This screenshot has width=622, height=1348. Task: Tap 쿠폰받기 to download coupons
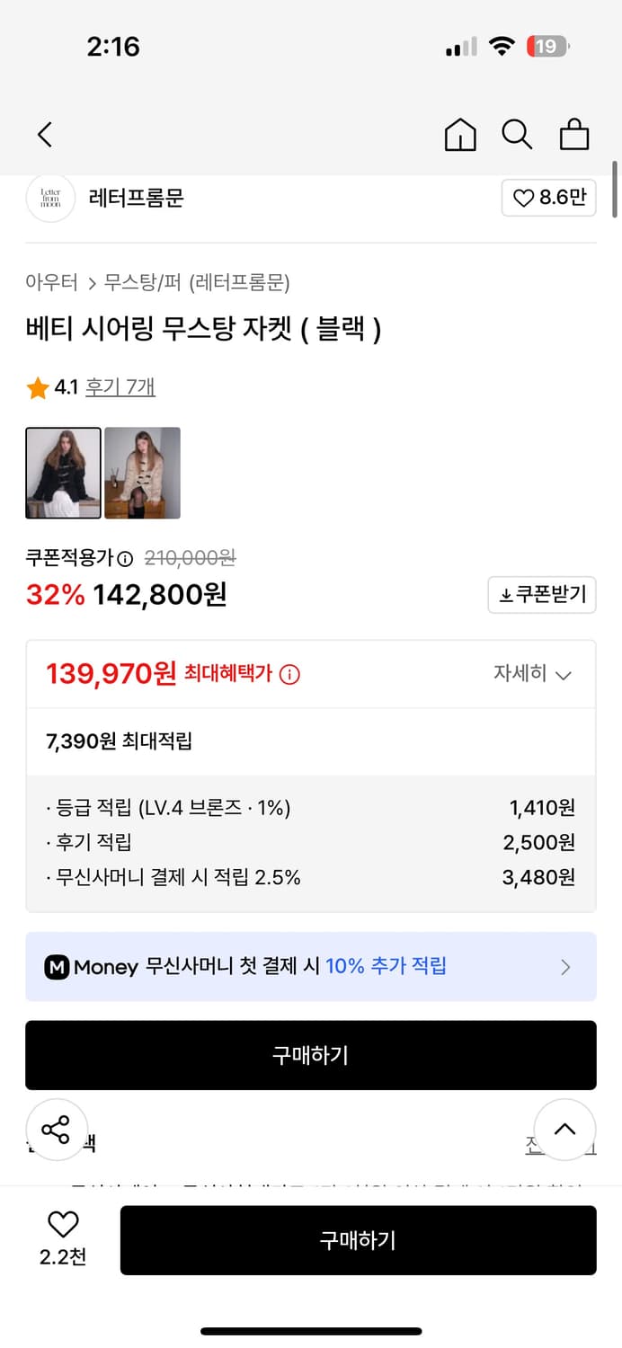[x=542, y=595]
